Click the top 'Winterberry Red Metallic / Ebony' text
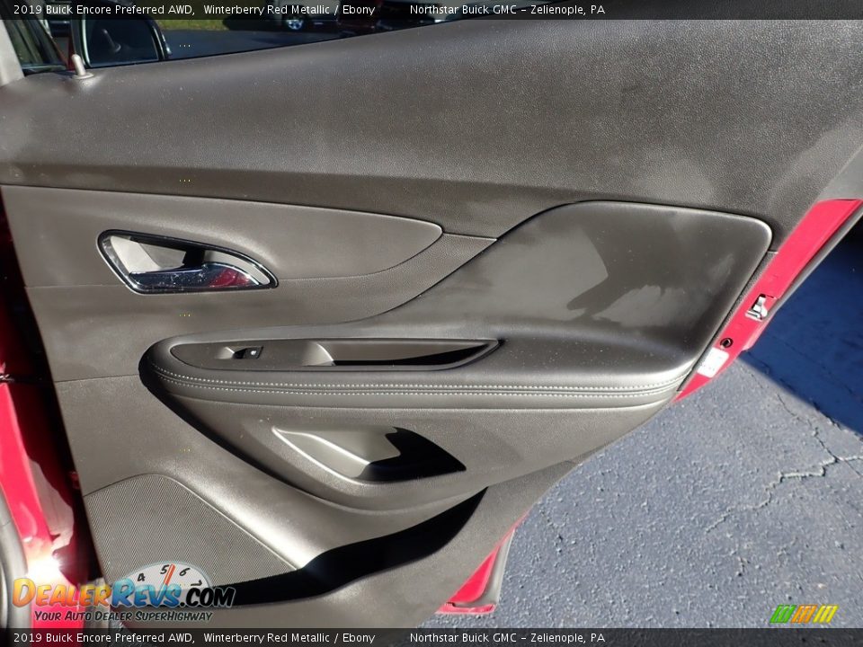863x647 pixels. click(x=289, y=10)
